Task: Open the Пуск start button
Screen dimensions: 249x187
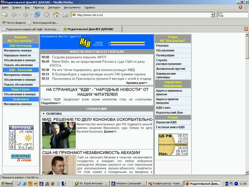Action: click(7, 183)
